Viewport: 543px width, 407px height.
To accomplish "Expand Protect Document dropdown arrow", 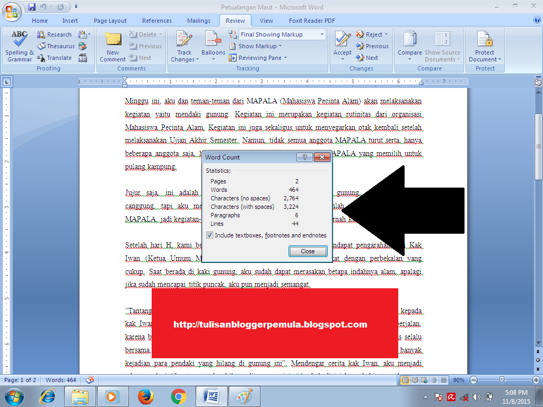I will 500,59.
